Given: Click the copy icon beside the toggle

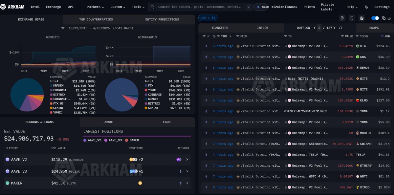Looking at the screenshot, I should (384, 18).
